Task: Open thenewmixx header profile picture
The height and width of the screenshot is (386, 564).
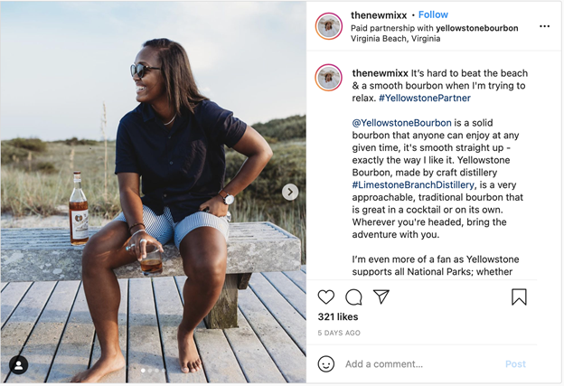Action: point(328,27)
